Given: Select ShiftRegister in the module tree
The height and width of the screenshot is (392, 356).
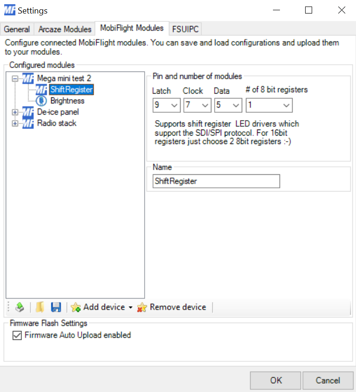Looking at the screenshot, I should pos(71,89).
